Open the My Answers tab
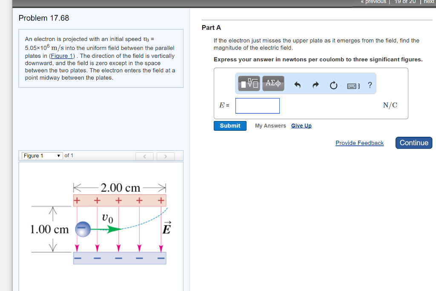Image resolution: width=436 pixels, height=291 pixels. [270, 126]
